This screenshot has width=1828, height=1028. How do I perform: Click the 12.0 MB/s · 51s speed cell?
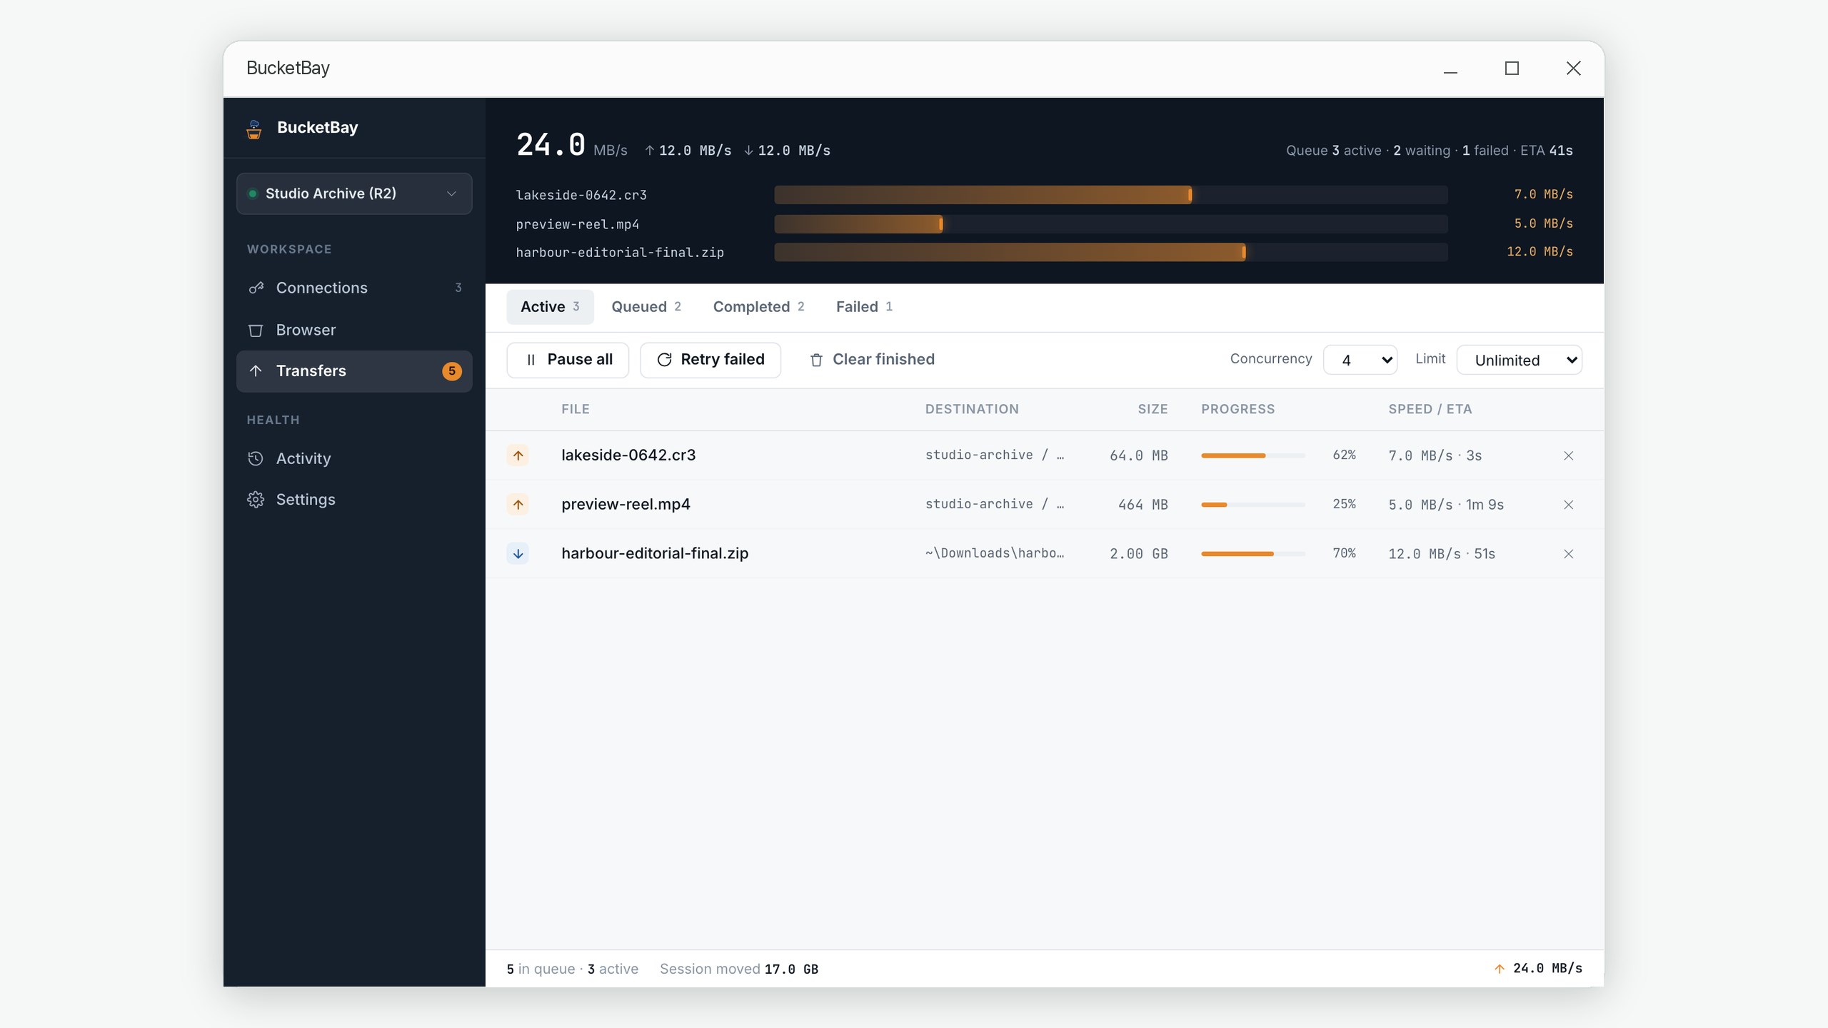pyautogui.click(x=1441, y=554)
